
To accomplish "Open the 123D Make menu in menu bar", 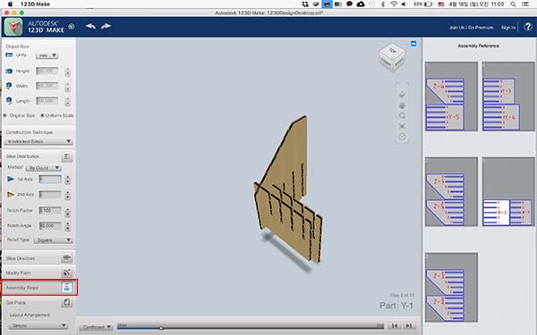I will click(35, 4).
